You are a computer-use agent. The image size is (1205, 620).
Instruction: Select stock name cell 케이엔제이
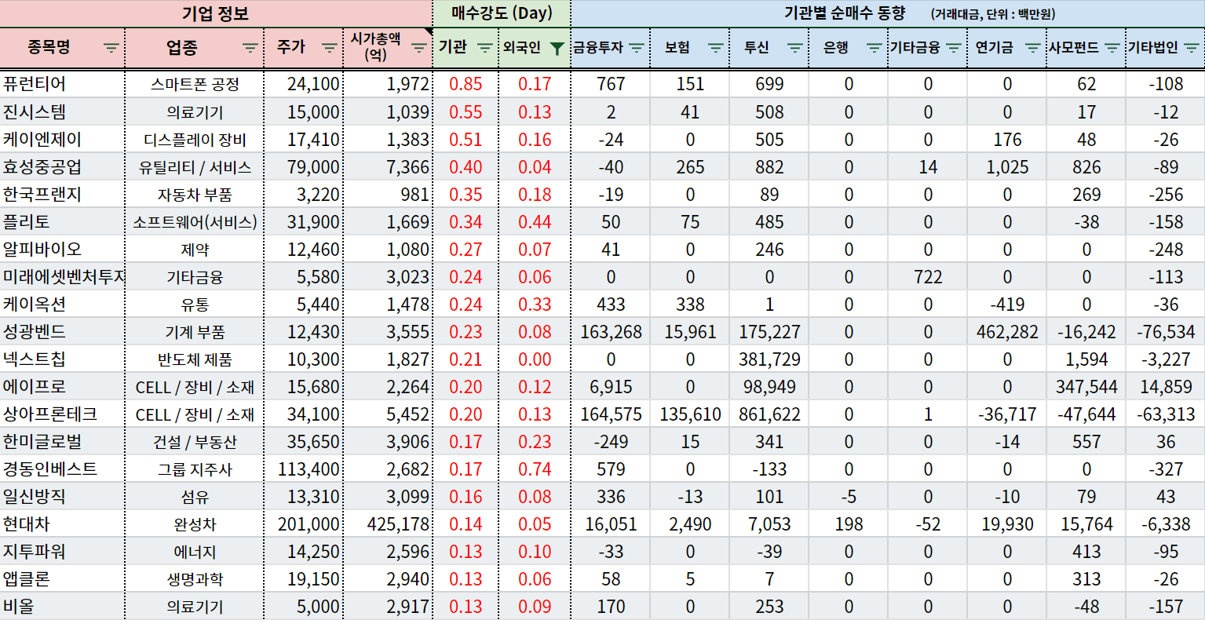tap(62, 139)
